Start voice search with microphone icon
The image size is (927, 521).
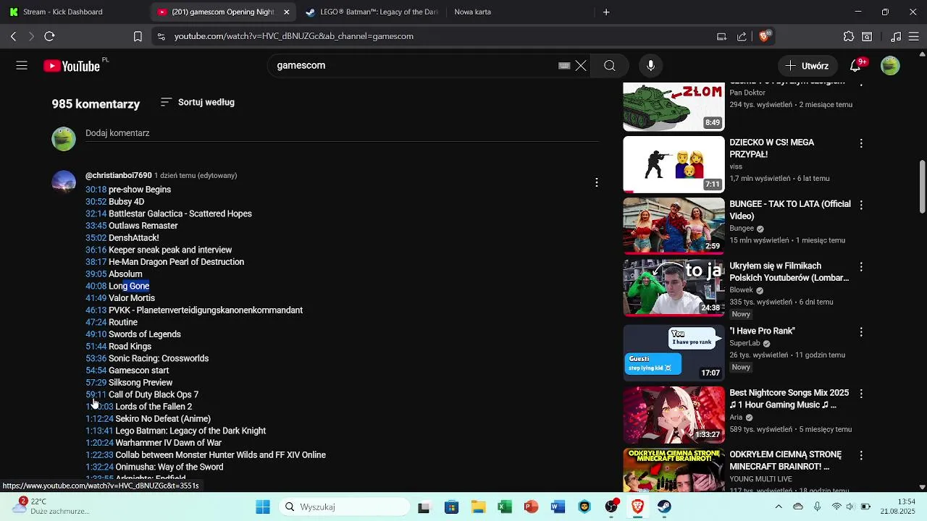coord(650,66)
